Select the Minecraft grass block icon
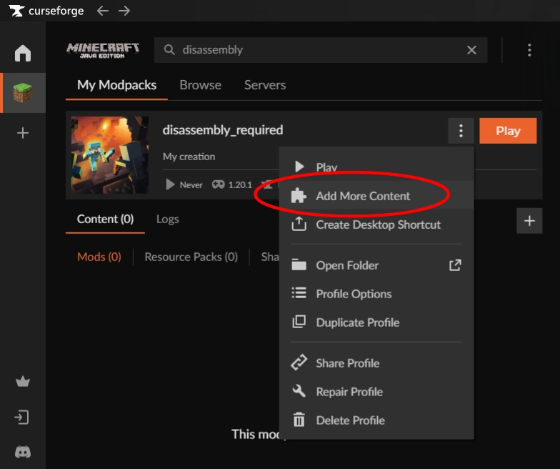Image resolution: width=560 pixels, height=469 pixels. [23, 93]
